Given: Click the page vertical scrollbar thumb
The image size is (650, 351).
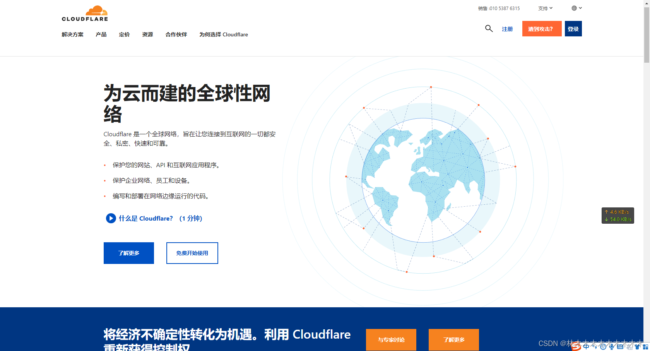Looking at the screenshot, I should pyautogui.click(x=647, y=35).
